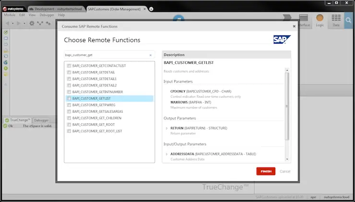Screen dimensions: 355x202
Task: Select the green circle sidebar tool
Action: pyautogui.click(x=6, y=69)
